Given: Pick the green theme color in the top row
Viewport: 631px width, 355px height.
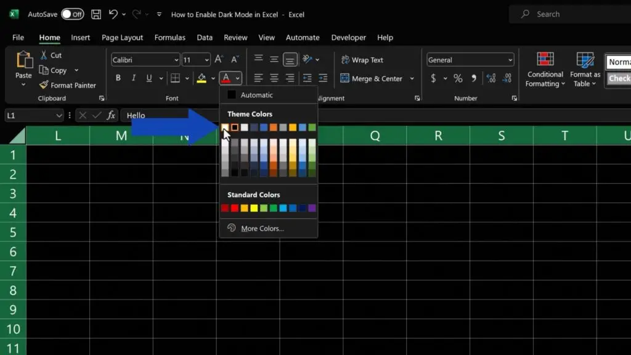Looking at the screenshot, I should click(x=312, y=128).
